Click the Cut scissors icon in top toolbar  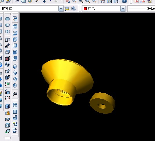(x=17, y=1)
